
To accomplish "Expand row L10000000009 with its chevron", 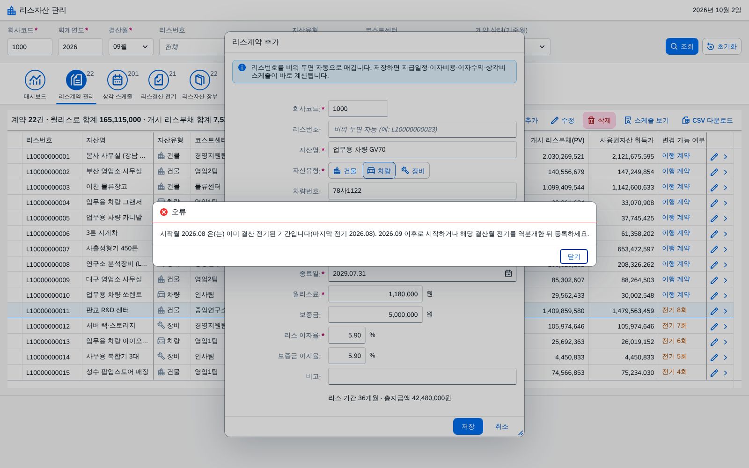I will point(726,280).
